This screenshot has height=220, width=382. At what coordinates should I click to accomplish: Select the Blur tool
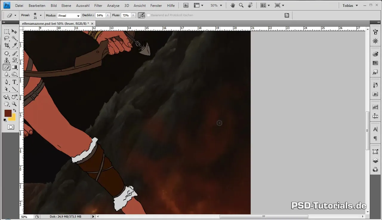click(x=7, y=74)
